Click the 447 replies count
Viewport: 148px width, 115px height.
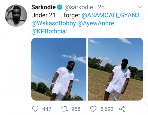tap(47, 109)
